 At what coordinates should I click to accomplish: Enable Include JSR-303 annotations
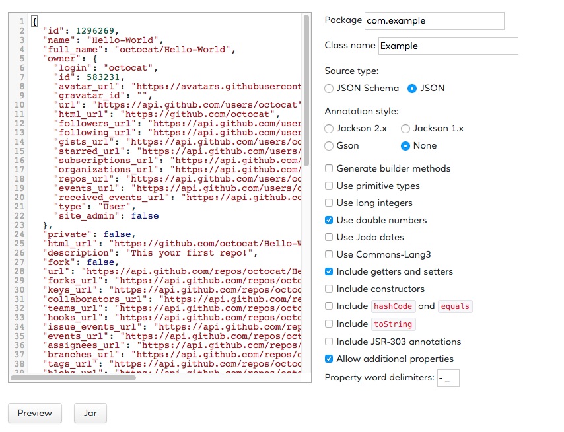(x=328, y=341)
